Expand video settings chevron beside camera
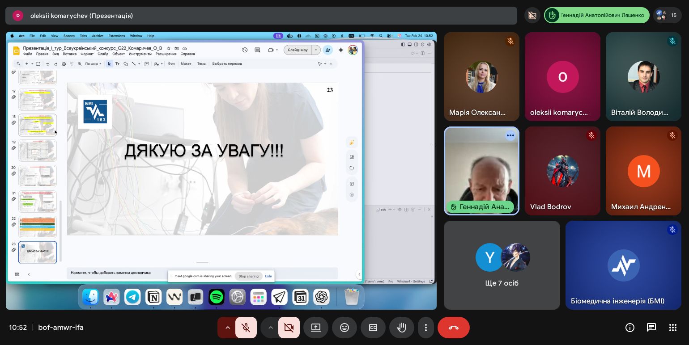 tap(270, 328)
